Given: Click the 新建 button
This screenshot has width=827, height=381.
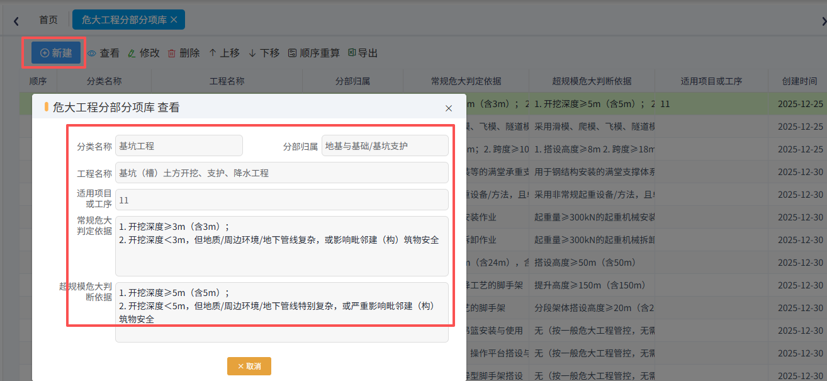Looking at the screenshot, I should [56, 53].
